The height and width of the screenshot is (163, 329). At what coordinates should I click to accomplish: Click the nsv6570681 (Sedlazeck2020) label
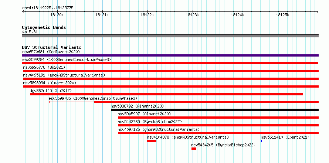51,52
